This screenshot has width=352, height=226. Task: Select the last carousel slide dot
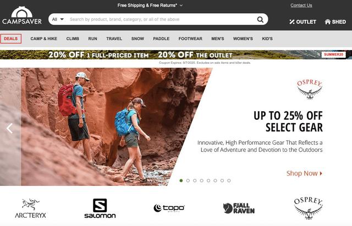point(229,181)
